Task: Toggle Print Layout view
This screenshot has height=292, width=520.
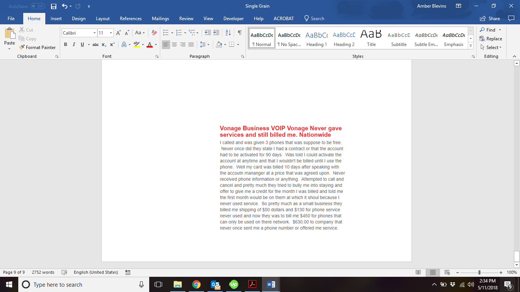Action: tap(433, 272)
